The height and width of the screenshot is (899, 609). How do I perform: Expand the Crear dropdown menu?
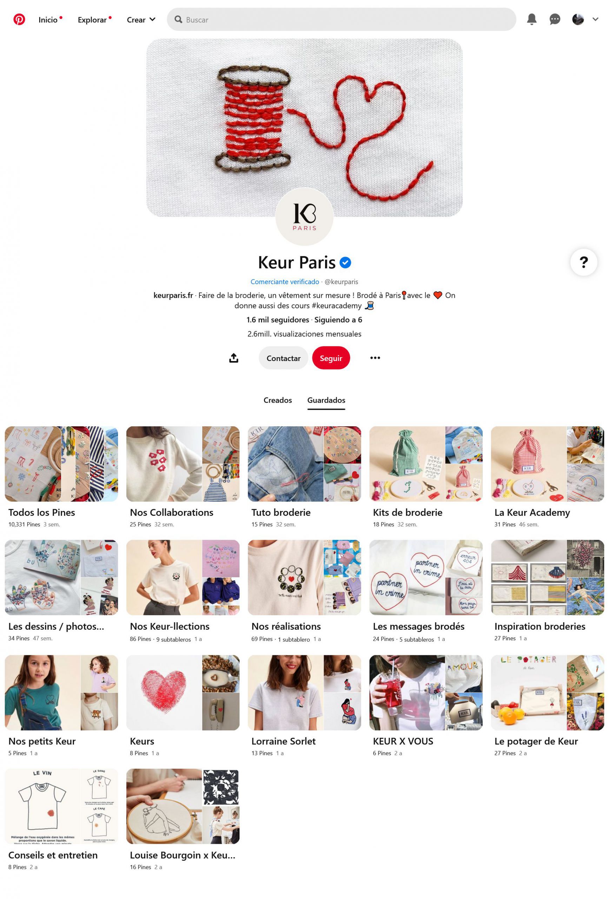tap(141, 20)
